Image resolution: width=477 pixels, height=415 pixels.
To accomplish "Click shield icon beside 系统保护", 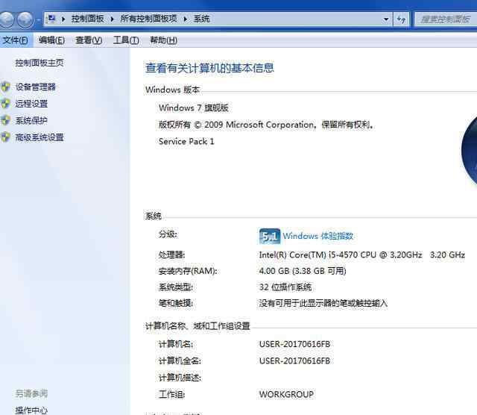I will point(5,120).
